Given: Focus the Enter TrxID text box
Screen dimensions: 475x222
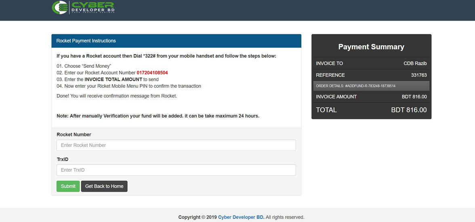Looking at the screenshot, I should tap(176, 170).
